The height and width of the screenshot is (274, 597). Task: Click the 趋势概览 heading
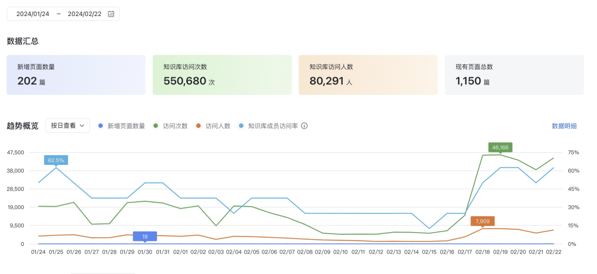23,126
